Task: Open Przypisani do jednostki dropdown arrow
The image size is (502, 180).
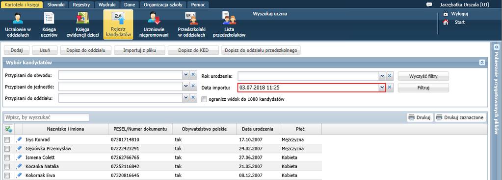Action: coord(185,87)
